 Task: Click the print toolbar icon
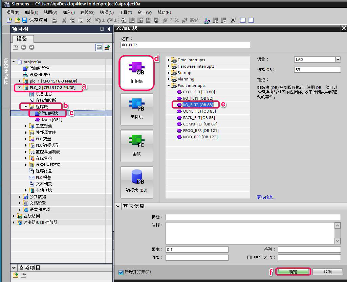click(x=55, y=20)
